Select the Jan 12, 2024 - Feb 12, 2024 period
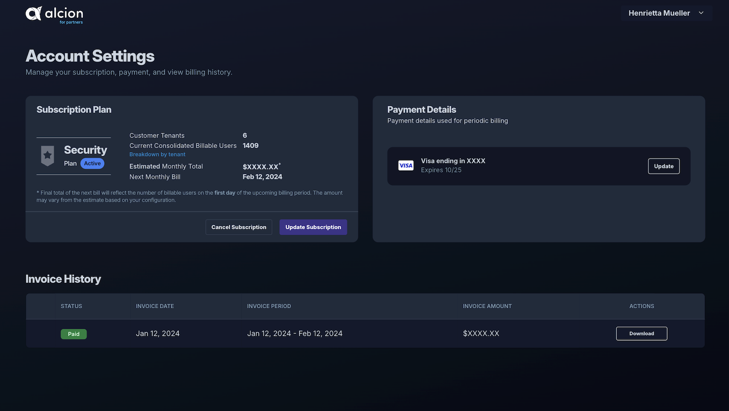Image resolution: width=729 pixels, height=411 pixels. pyautogui.click(x=295, y=333)
